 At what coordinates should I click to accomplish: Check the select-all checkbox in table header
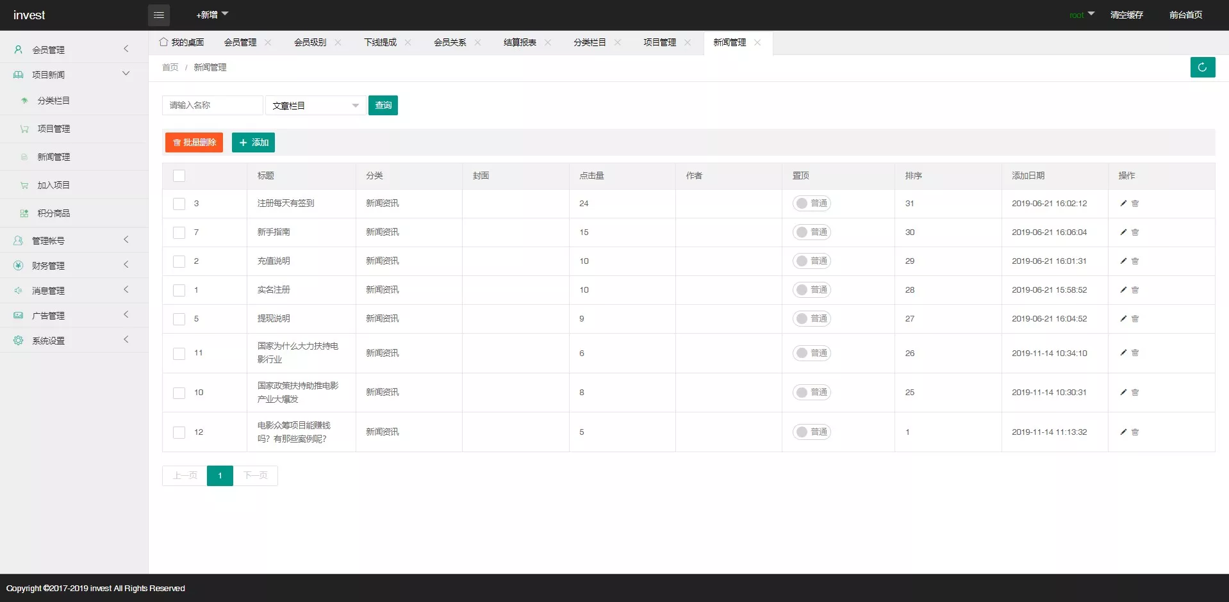179,176
